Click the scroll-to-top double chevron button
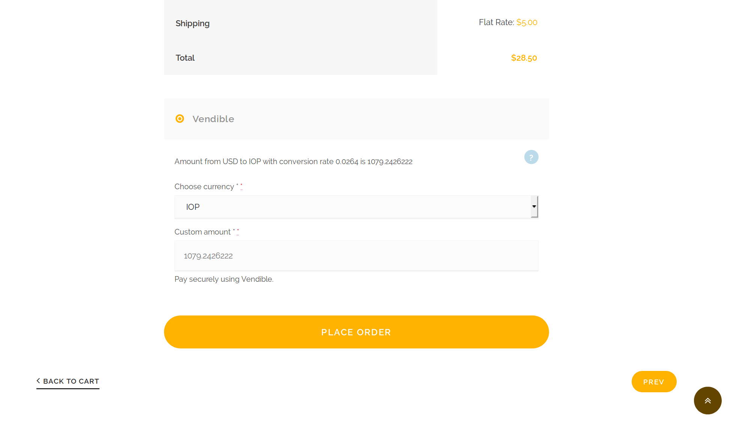 pos(707,401)
